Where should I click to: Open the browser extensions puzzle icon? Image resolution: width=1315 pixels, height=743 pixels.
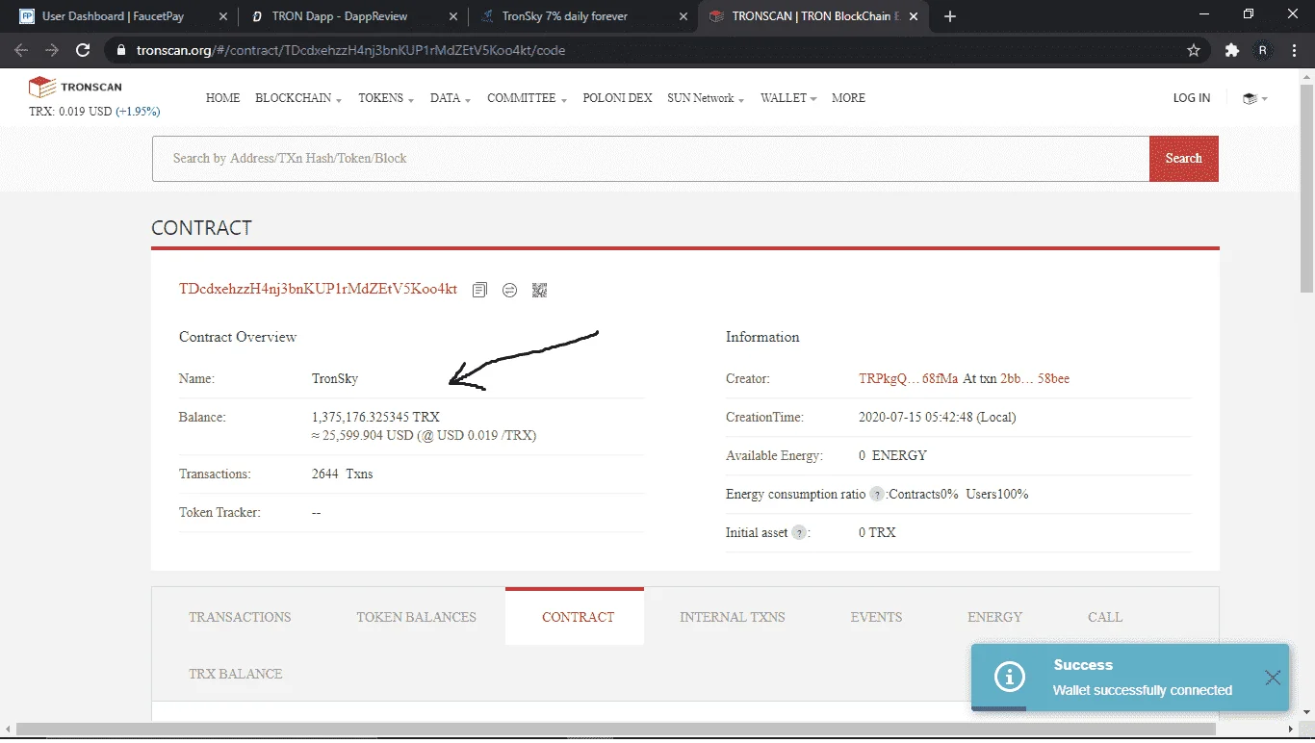(x=1231, y=50)
